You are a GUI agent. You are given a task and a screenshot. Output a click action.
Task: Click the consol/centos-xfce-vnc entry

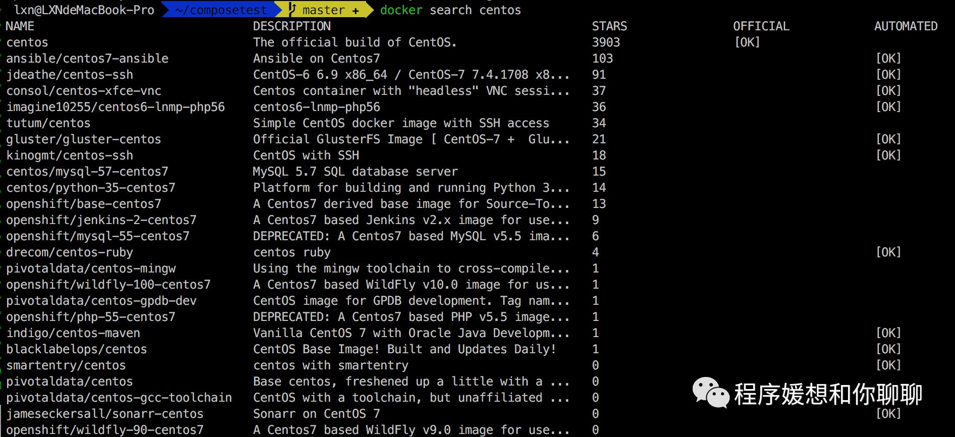pyautogui.click(x=84, y=91)
